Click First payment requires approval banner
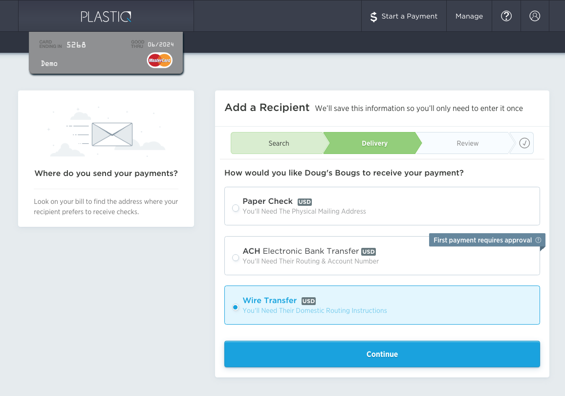Viewport: 565px width, 396px height. (x=487, y=240)
